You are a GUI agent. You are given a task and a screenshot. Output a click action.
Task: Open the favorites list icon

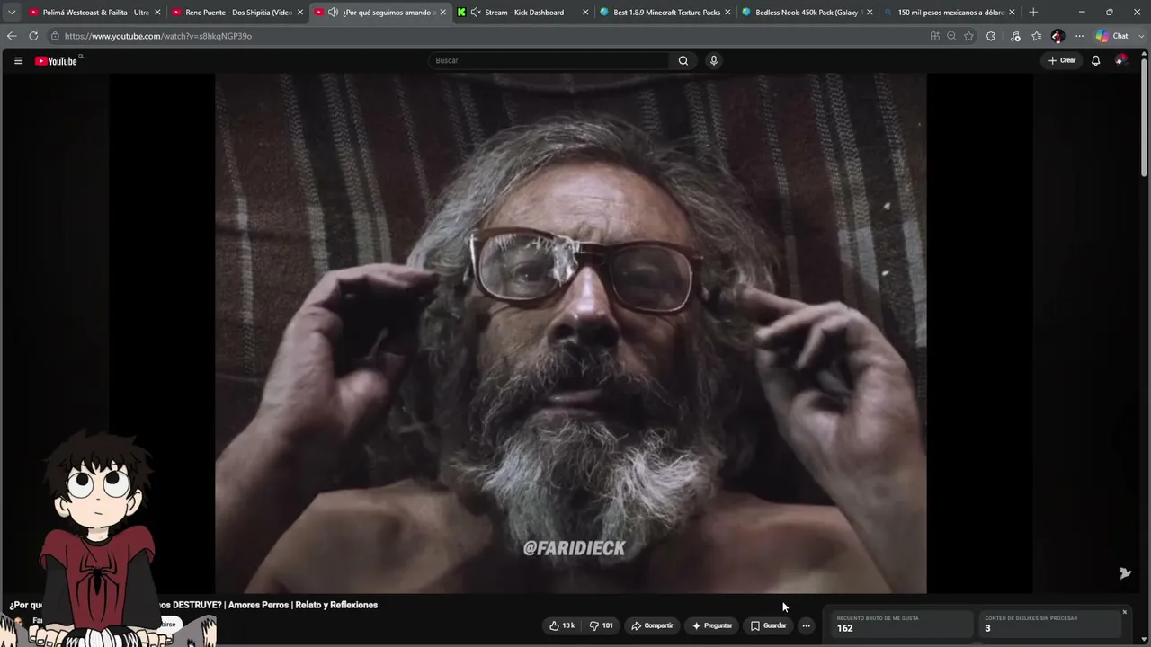[x=1037, y=36]
